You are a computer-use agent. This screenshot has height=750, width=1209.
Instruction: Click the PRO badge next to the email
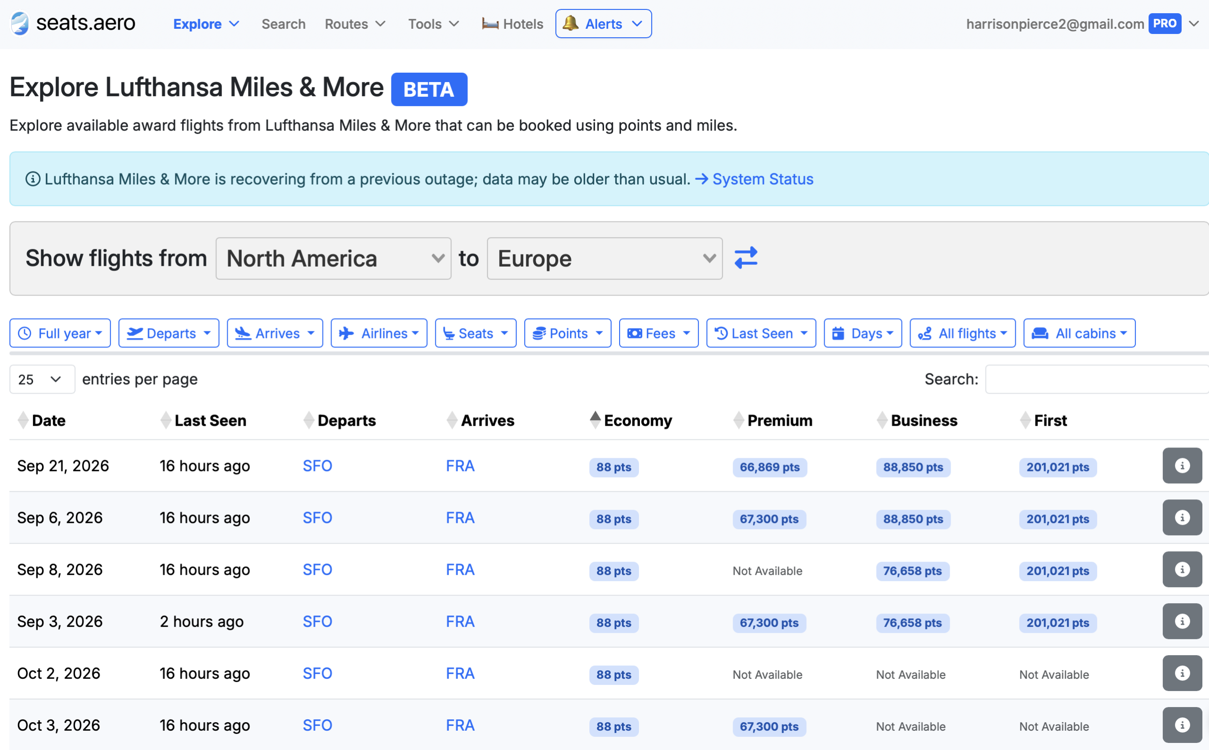(x=1165, y=23)
